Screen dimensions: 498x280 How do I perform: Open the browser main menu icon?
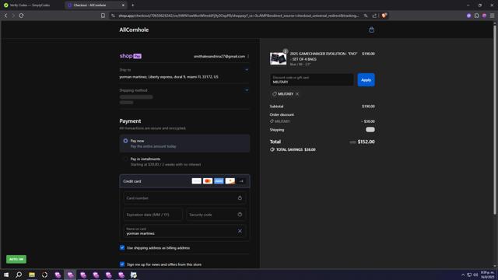[x=492, y=16]
